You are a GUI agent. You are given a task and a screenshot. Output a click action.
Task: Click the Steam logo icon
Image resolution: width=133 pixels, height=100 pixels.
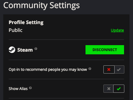click(12, 50)
